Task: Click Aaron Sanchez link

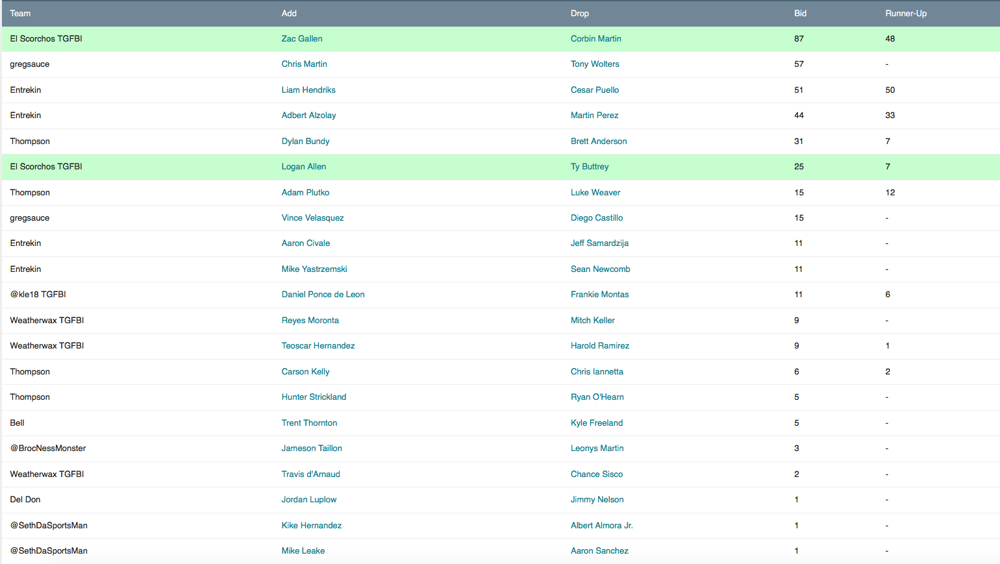Action: click(x=599, y=551)
